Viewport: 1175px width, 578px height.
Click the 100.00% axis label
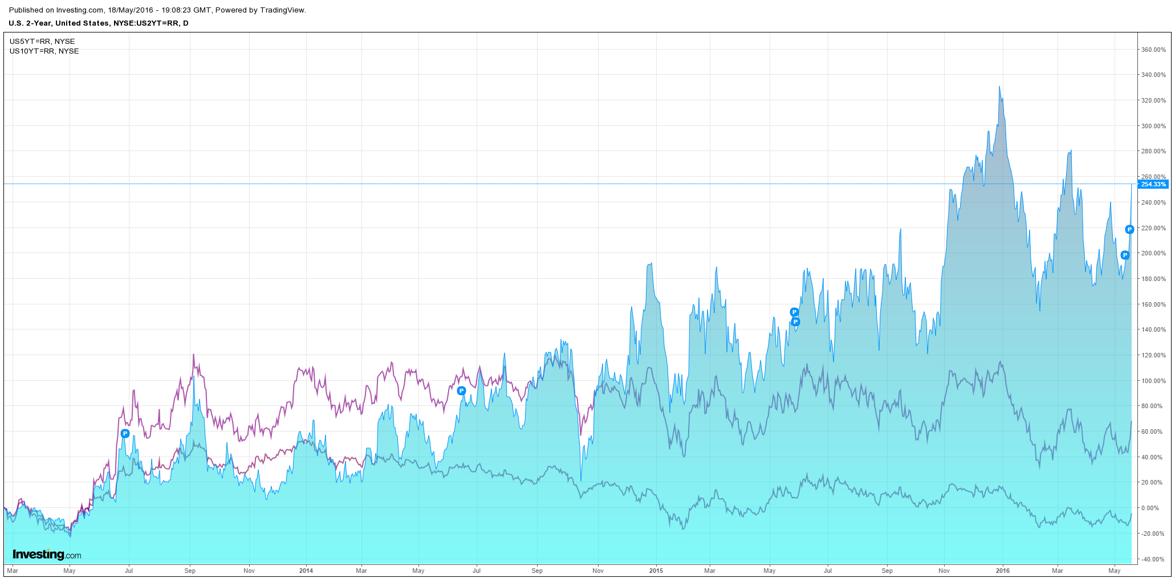click(x=1153, y=381)
